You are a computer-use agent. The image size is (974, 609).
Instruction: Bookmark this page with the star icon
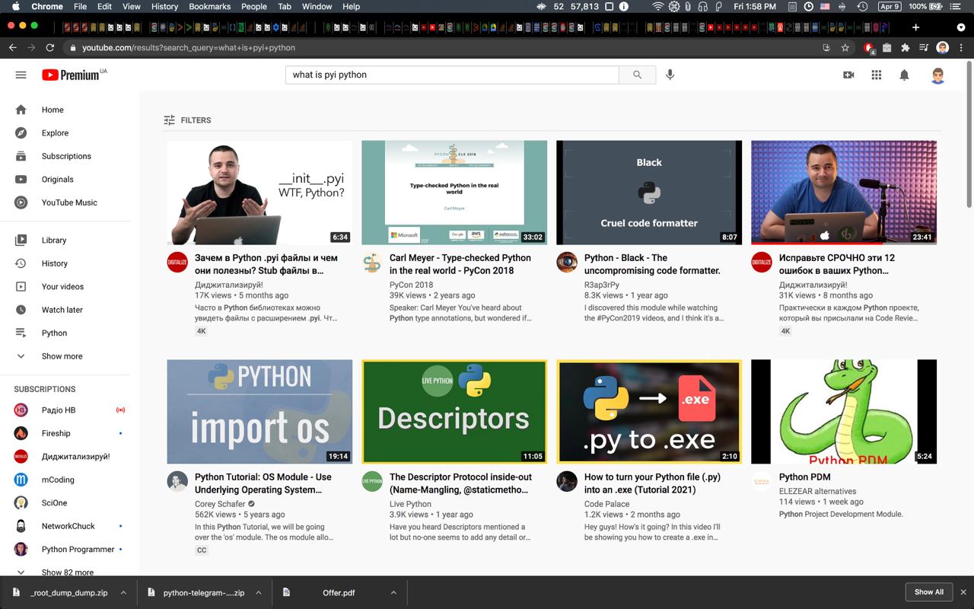[x=845, y=47]
